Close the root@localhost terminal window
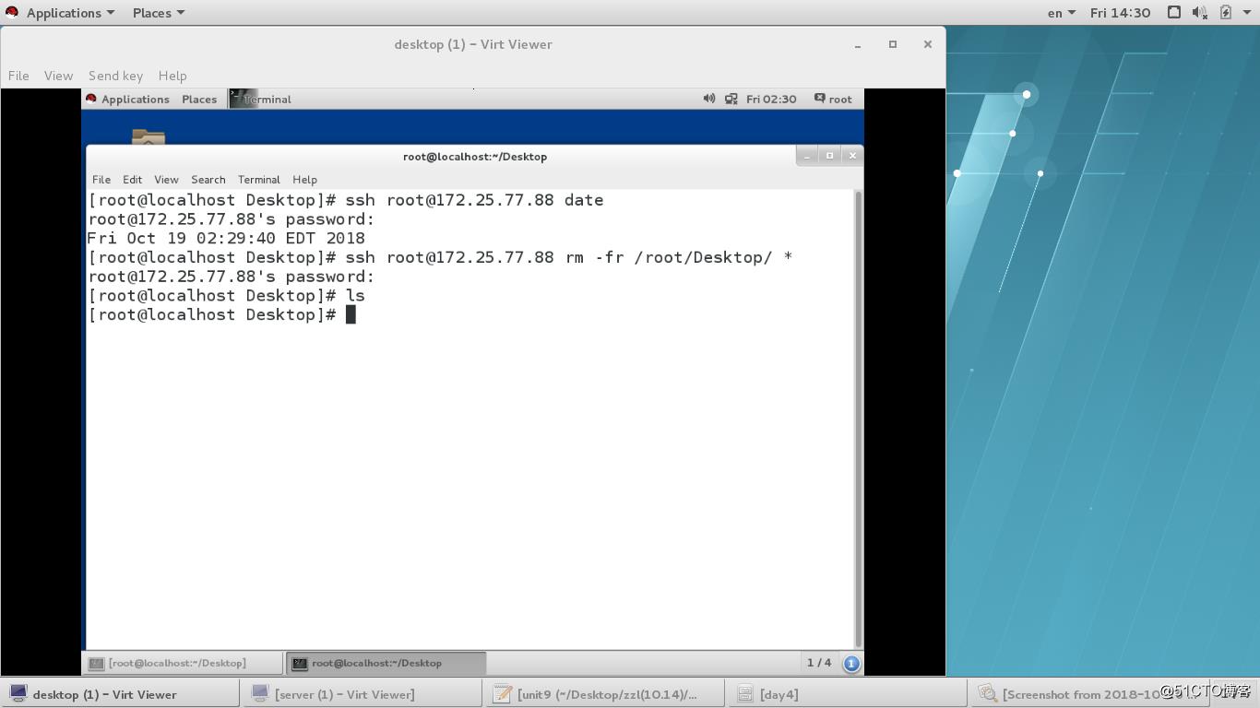 coord(852,156)
